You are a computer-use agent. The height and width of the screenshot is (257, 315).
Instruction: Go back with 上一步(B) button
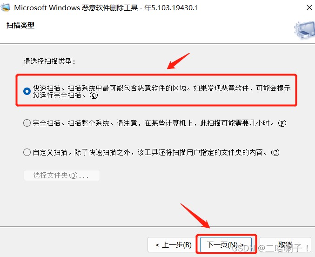pyautogui.click(x=172, y=245)
